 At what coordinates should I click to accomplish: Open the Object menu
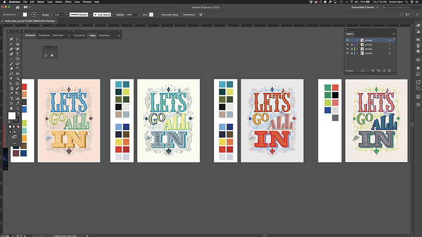pos(41,2)
